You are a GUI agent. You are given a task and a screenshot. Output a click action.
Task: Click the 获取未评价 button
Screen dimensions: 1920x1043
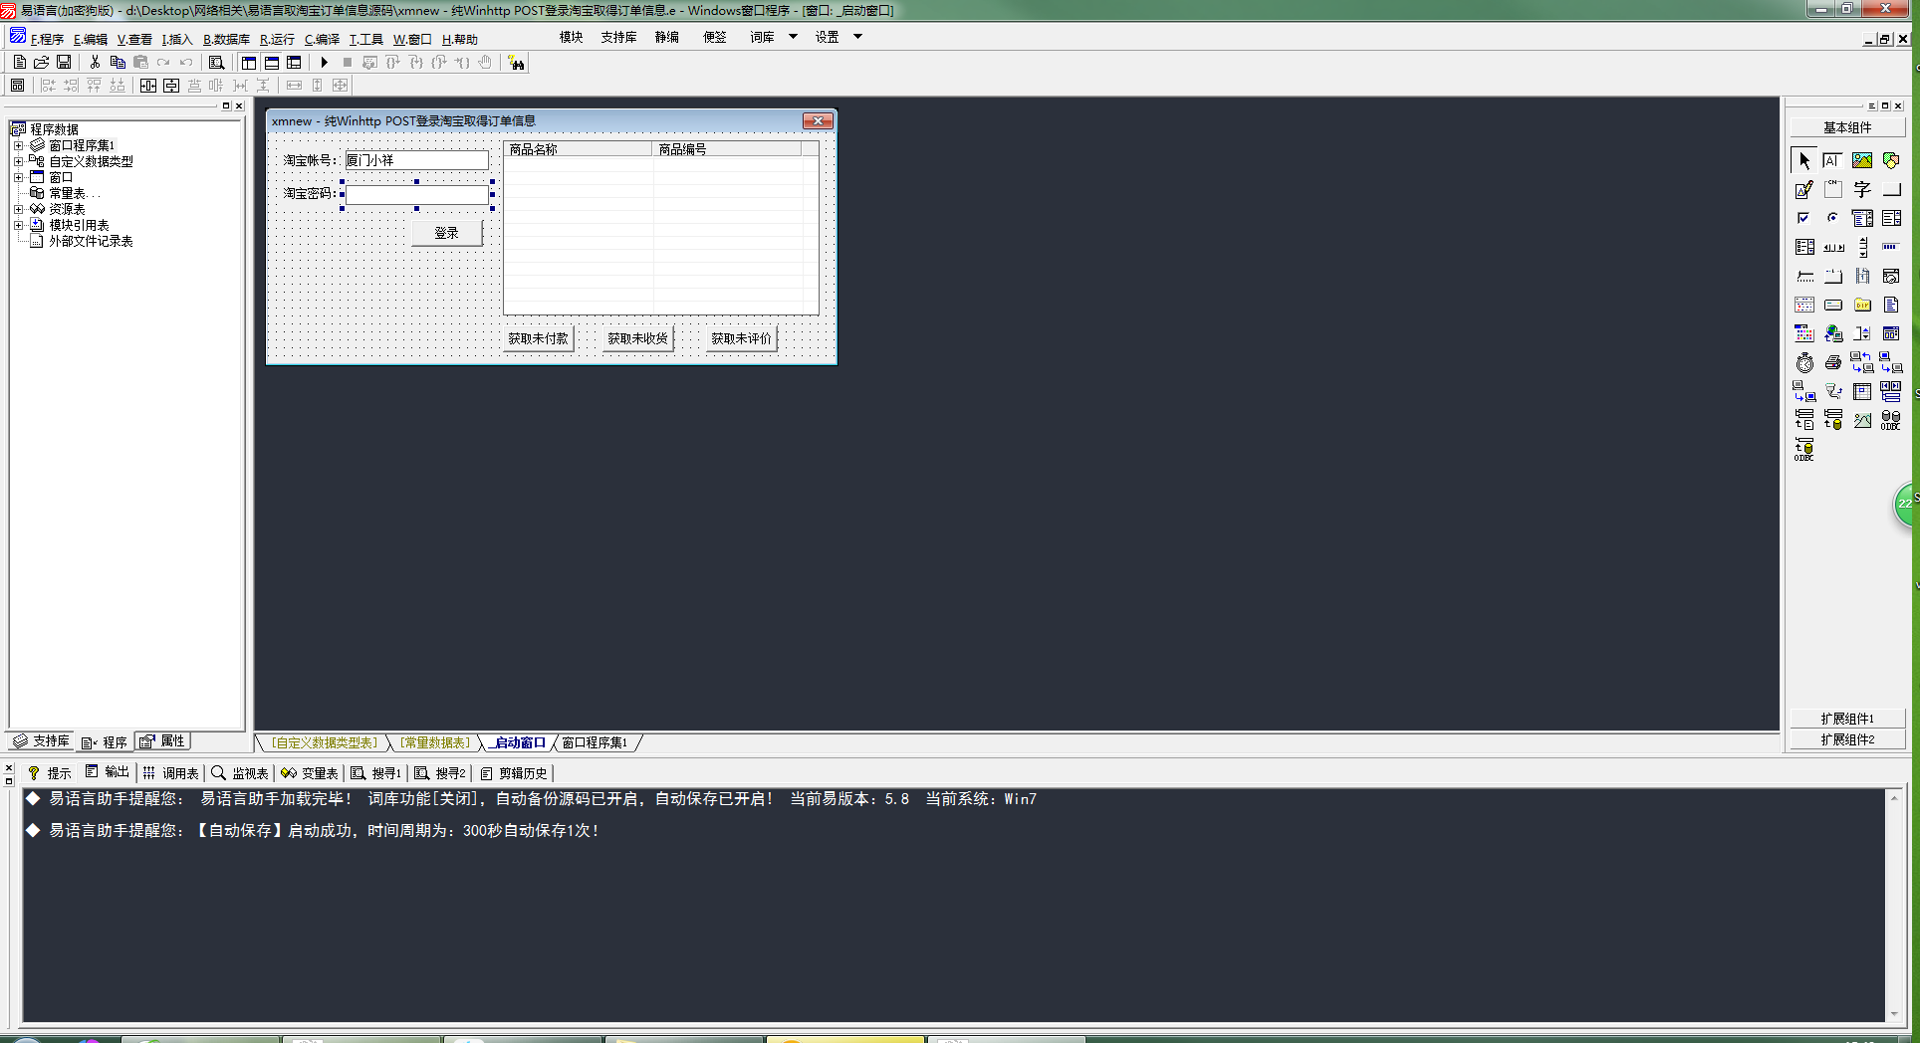click(741, 338)
